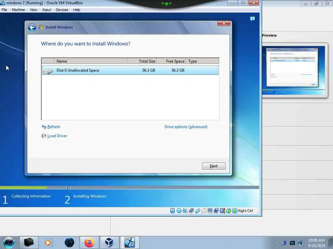Click the clock showing 10:06 AM
Viewport: 333px width, 249px height.
316,240
